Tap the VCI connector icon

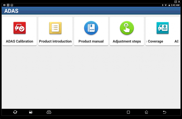point(49,112)
